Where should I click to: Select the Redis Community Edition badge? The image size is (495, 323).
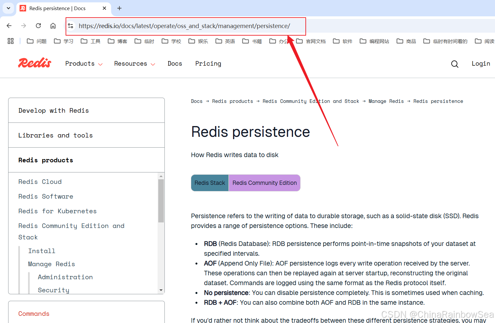pos(265,183)
